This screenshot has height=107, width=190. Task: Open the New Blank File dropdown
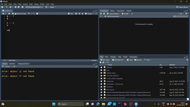point(118,60)
